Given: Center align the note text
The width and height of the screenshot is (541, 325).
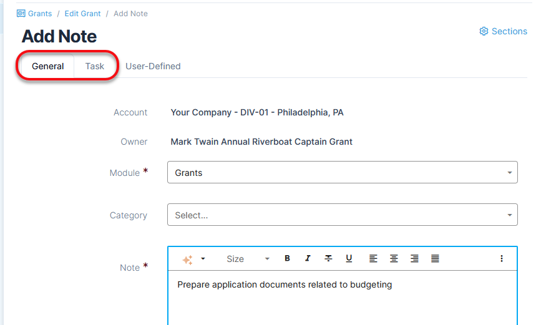Looking at the screenshot, I should (394, 259).
